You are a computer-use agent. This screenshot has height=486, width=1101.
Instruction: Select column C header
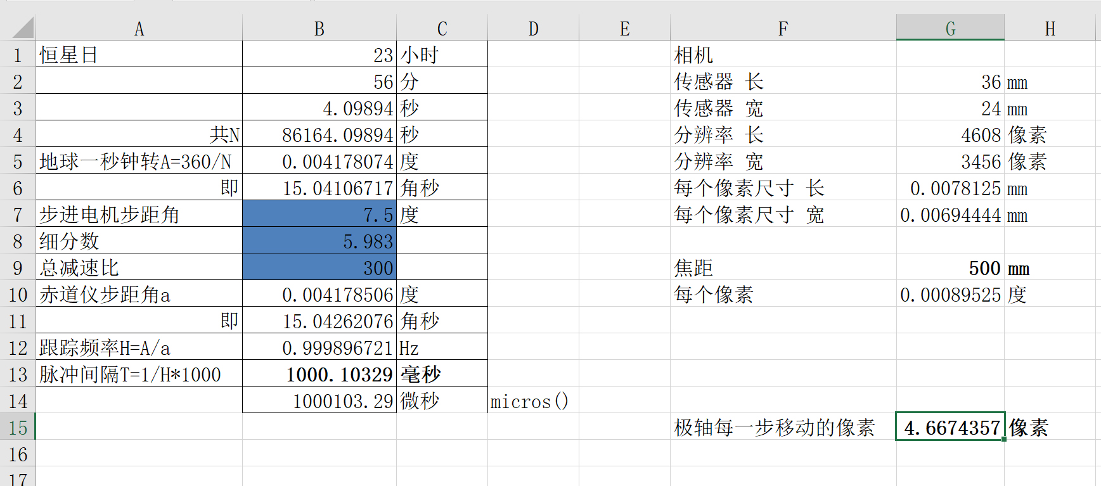(442, 28)
